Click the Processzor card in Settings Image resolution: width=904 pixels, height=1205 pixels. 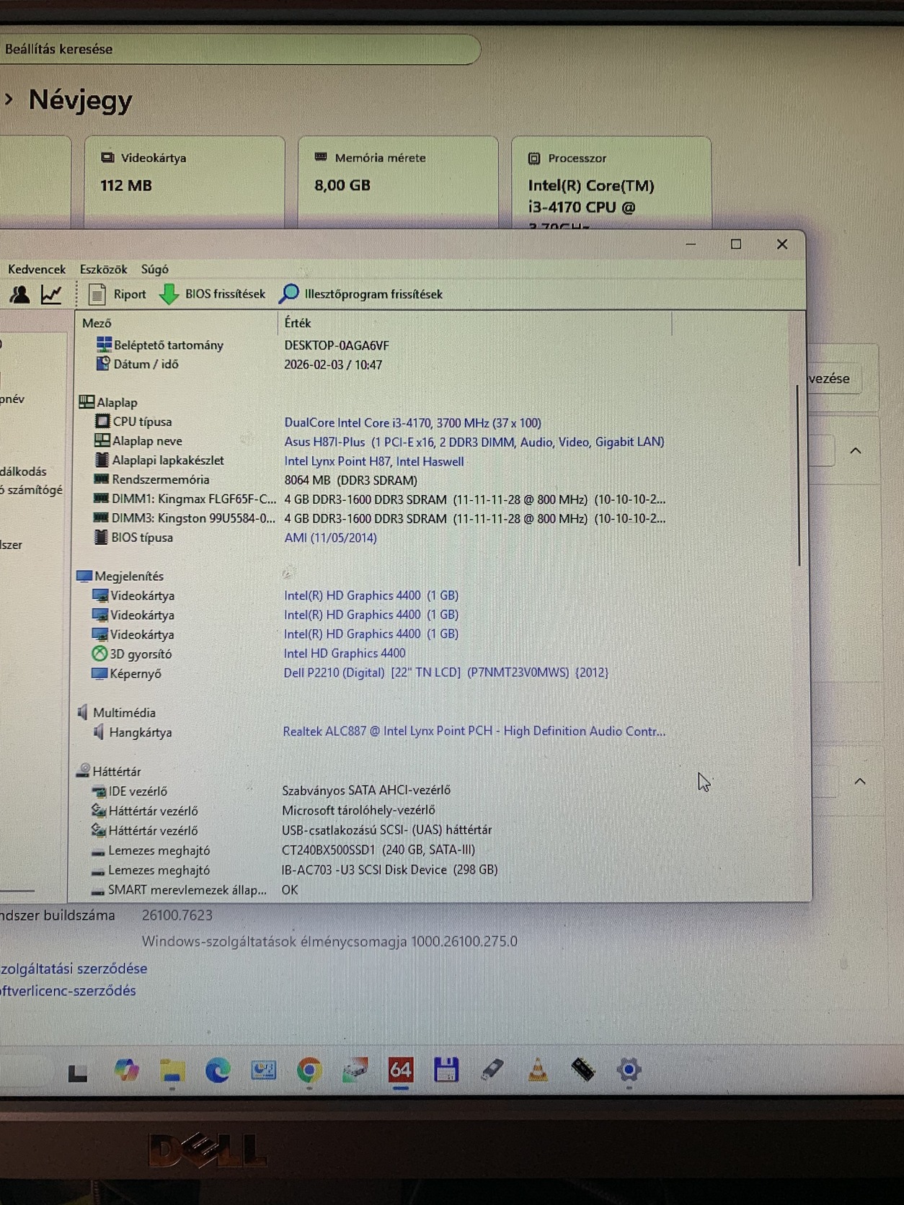(x=611, y=183)
